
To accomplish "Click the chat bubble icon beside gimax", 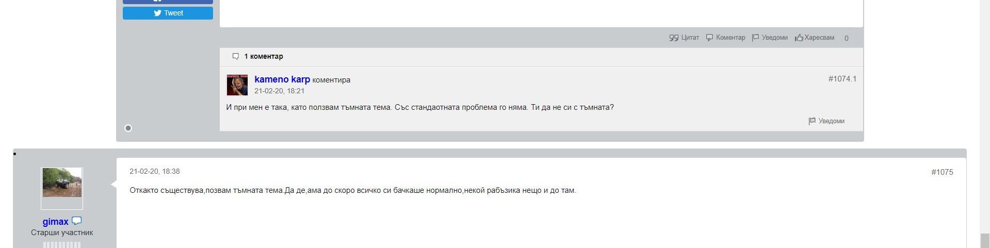I will click(76, 221).
